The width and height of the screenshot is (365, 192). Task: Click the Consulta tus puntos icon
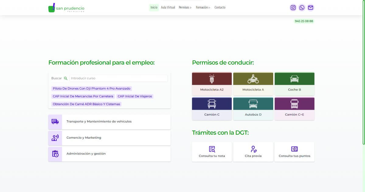pos(294,149)
